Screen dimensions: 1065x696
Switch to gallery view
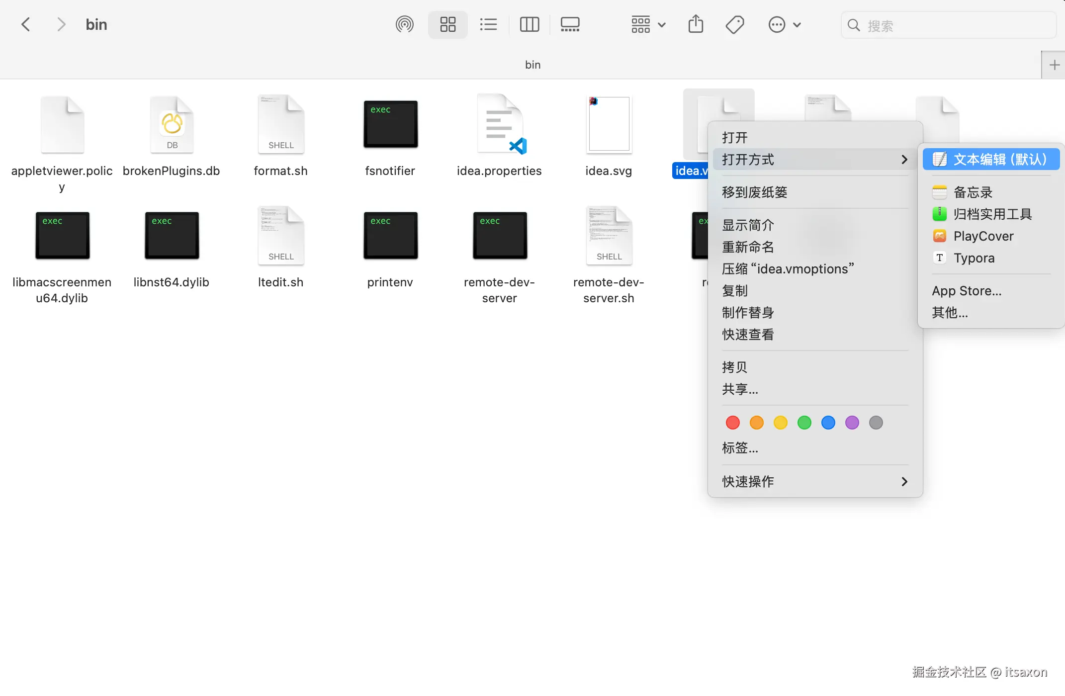tap(570, 24)
